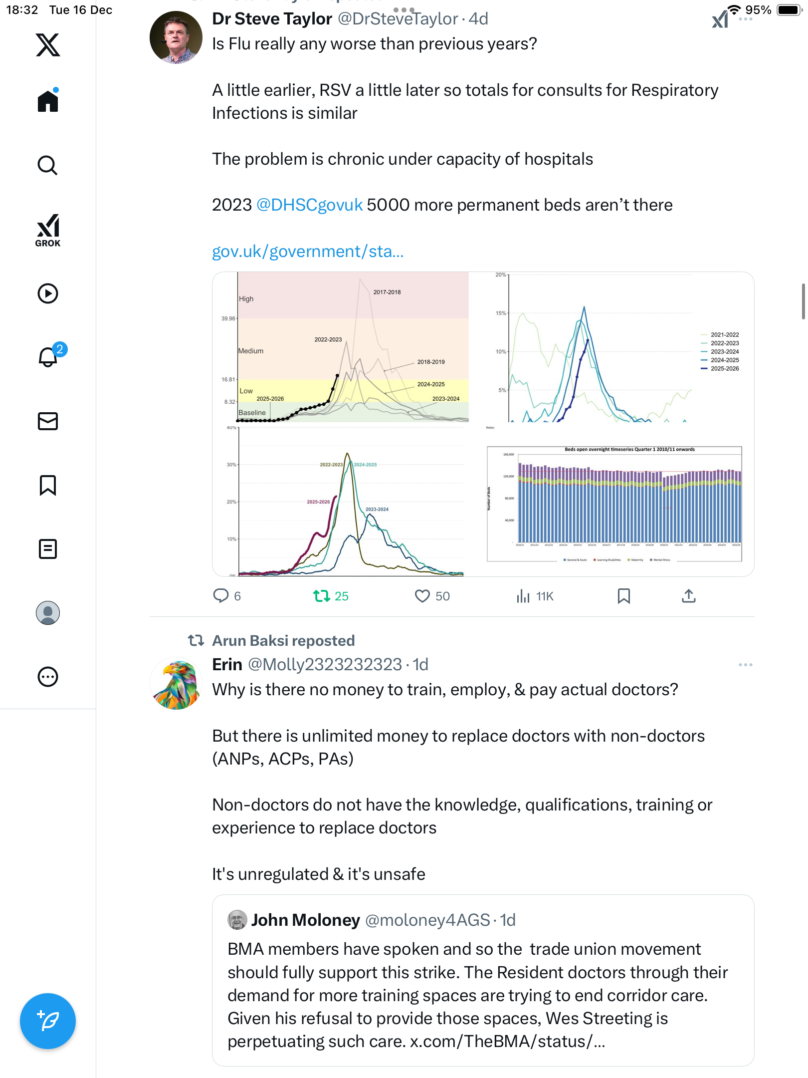Open the @DHSCgovuk mention
The image size is (808, 1078).
pos(309,205)
